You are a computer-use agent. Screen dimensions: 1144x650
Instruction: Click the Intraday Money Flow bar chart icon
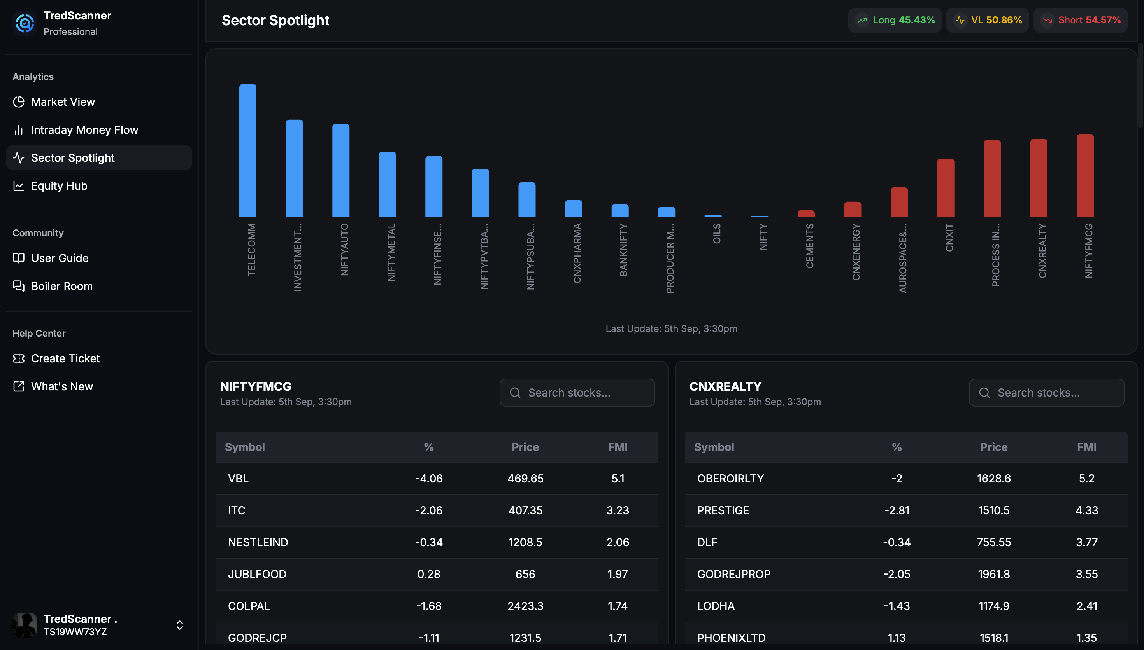point(19,129)
